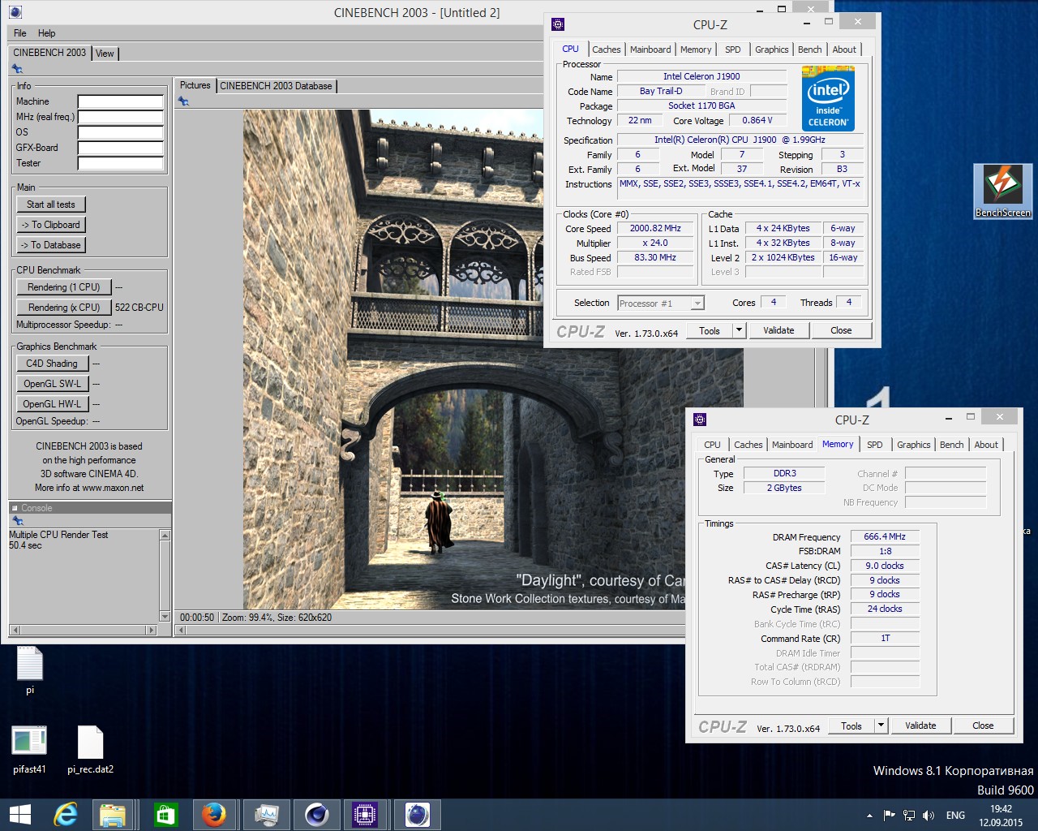Open Graphics tab in CPU-Z Memory window

[913, 445]
